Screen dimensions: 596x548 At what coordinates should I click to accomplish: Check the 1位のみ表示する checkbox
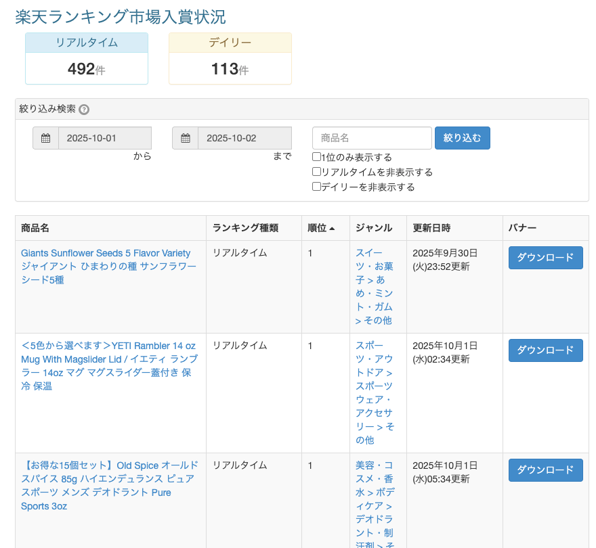pyautogui.click(x=316, y=157)
